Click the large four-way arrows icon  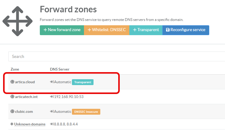point(18,21)
